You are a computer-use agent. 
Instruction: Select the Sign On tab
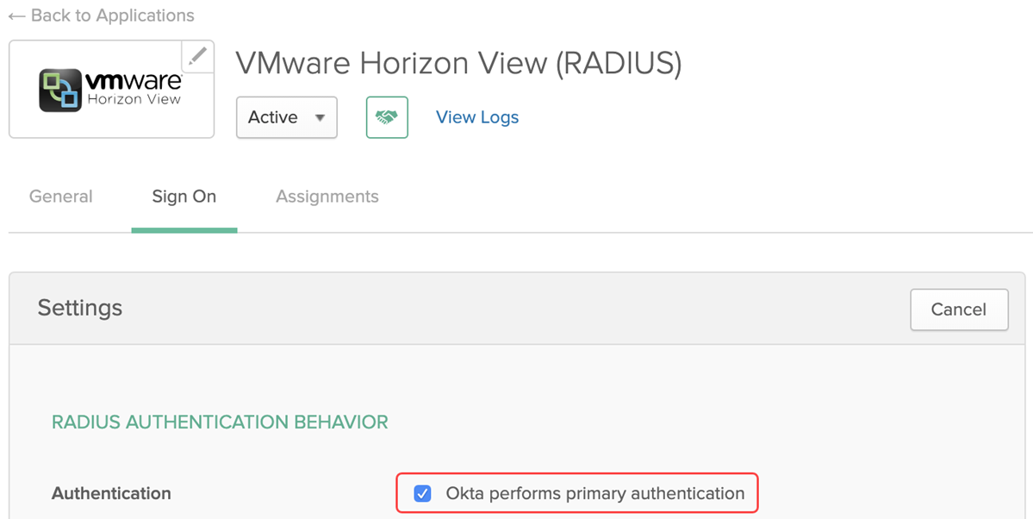(184, 197)
